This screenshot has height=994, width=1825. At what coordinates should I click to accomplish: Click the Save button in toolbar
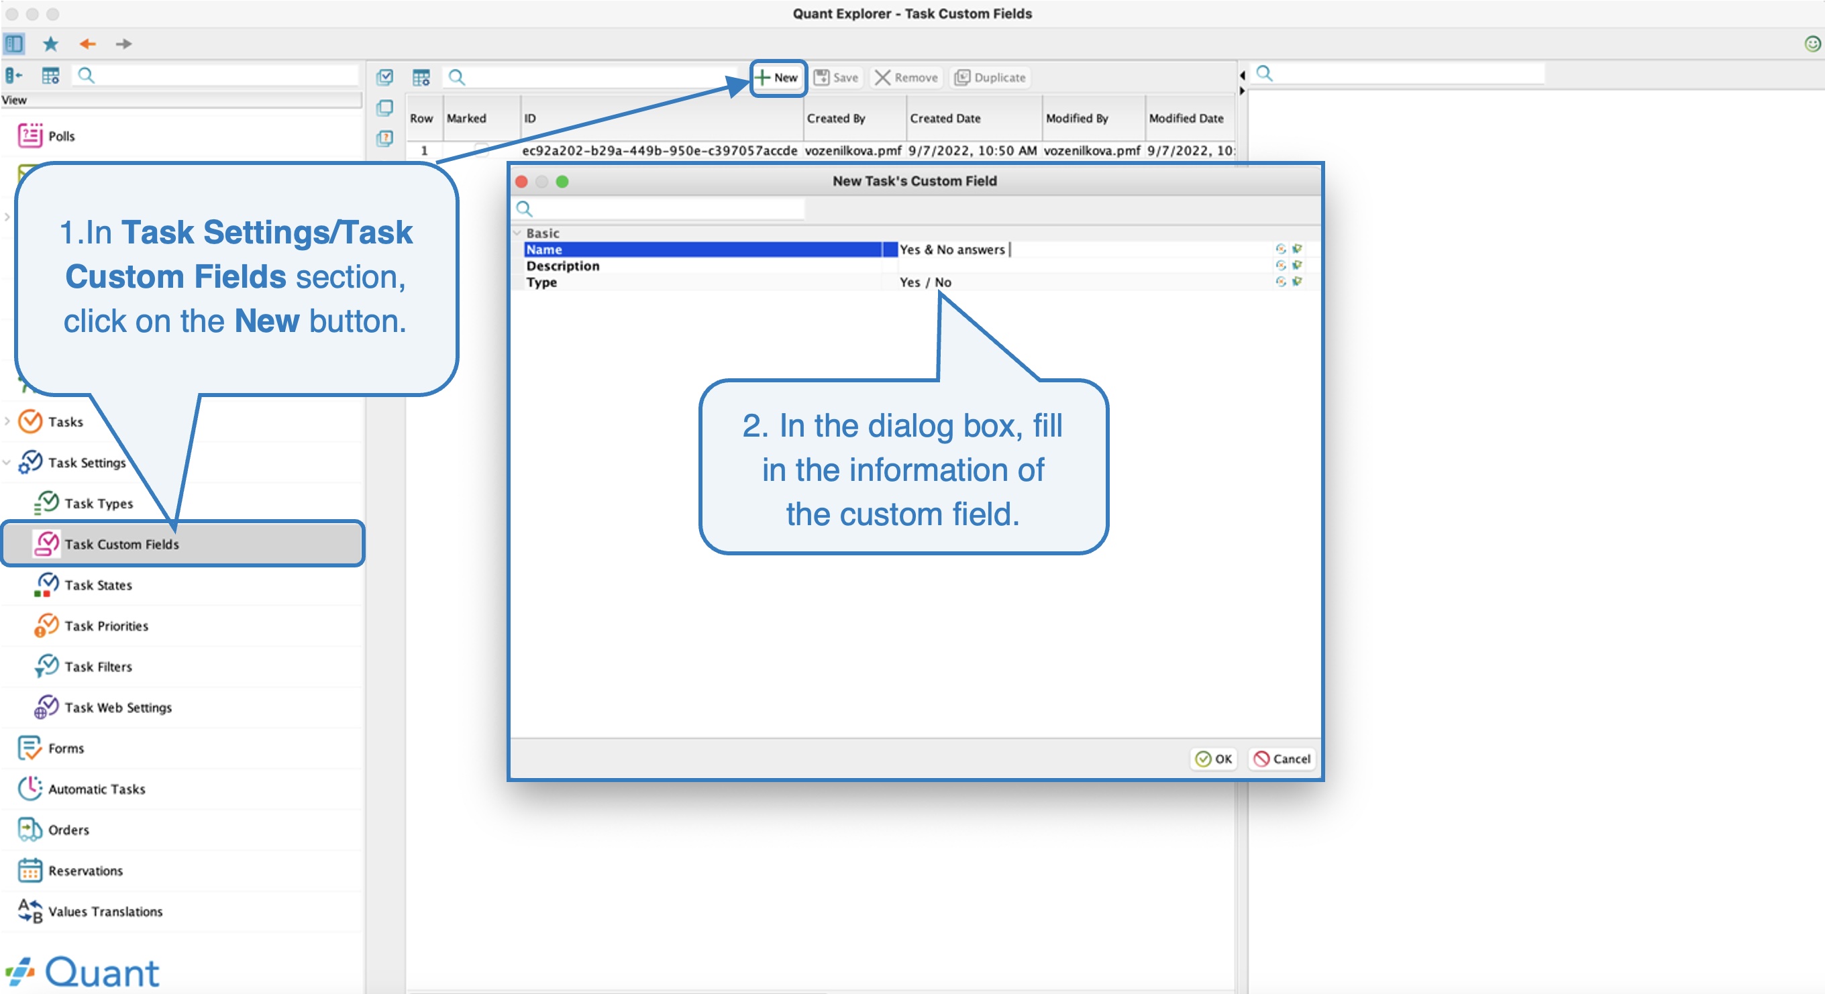click(x=836, y=77)
